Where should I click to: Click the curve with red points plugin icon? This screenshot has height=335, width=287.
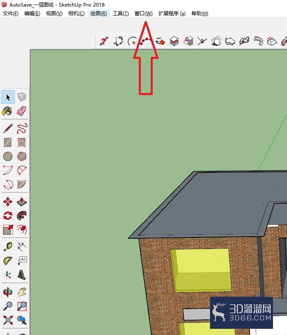[x=146, y=41]
